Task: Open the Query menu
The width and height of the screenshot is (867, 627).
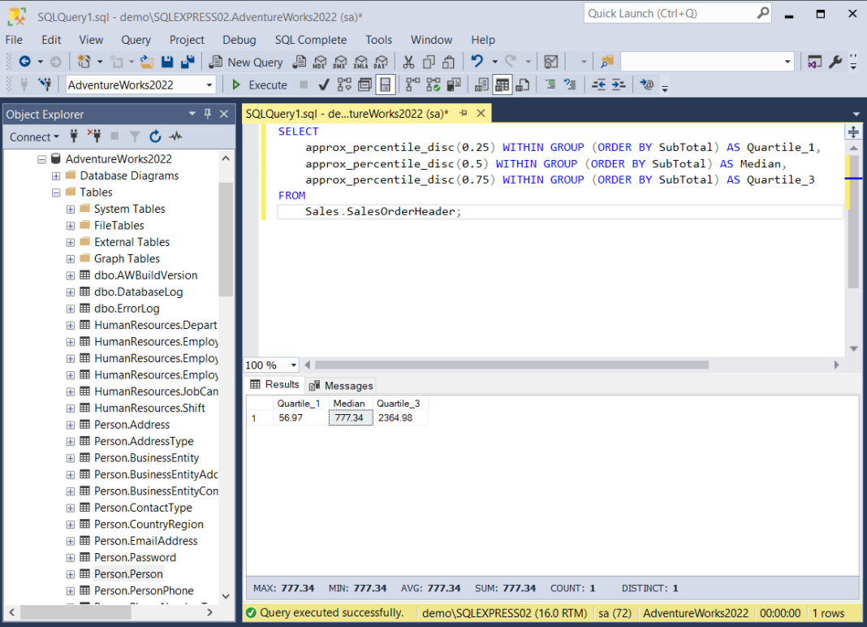Action: pyautogui.click(x=136, y=40)
